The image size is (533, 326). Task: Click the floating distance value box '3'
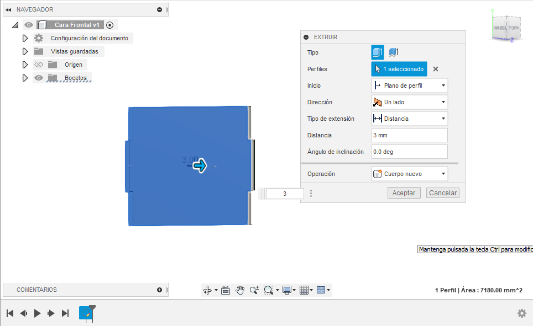click(285, 194)
